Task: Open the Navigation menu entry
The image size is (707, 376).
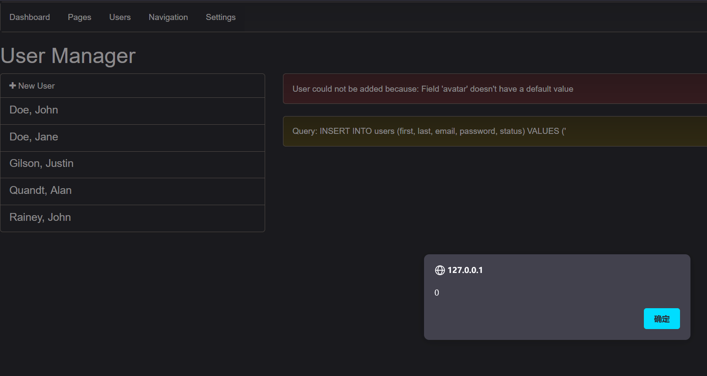Action: tap(168, 17)
